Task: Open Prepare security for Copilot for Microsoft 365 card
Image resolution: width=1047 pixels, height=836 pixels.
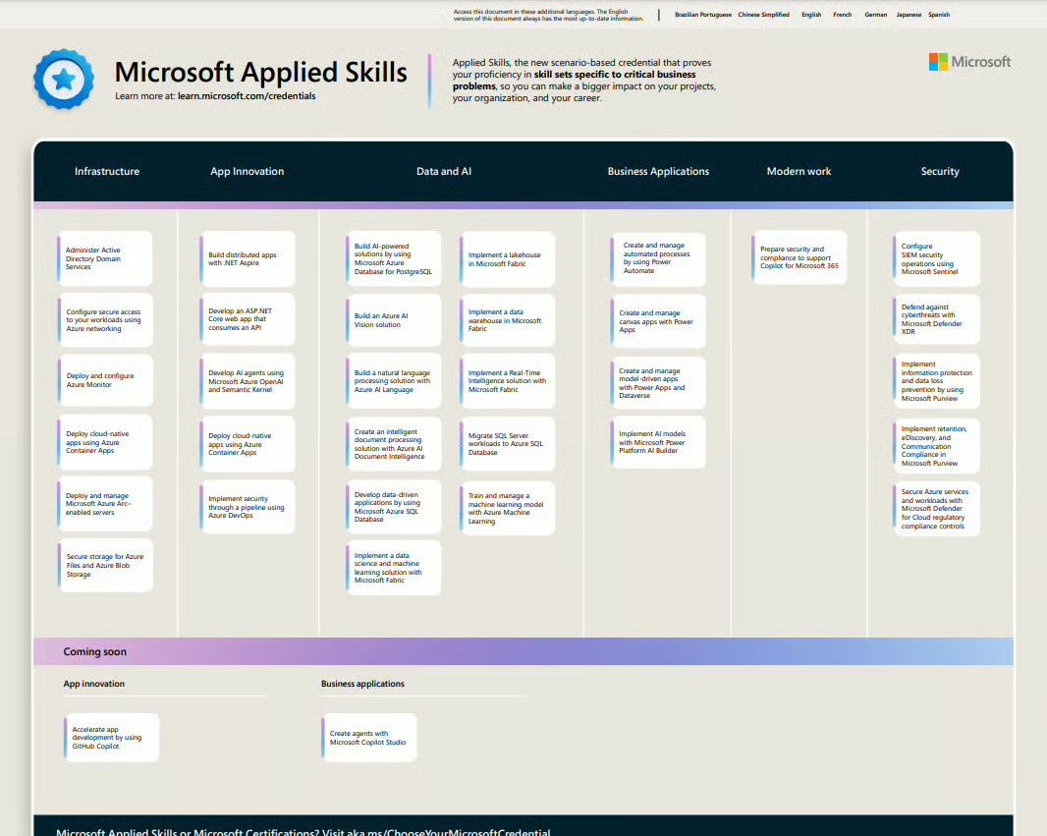Action: (799, 257)
